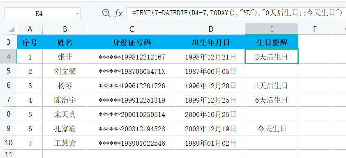Click ID cell ******19870605471X
346x158 pixels.
click(131, 71)
